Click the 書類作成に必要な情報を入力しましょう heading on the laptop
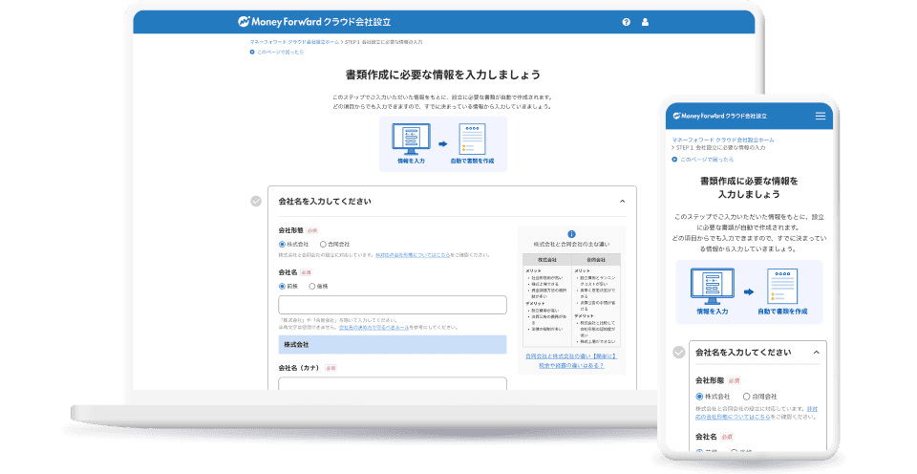 pos(442,75)
